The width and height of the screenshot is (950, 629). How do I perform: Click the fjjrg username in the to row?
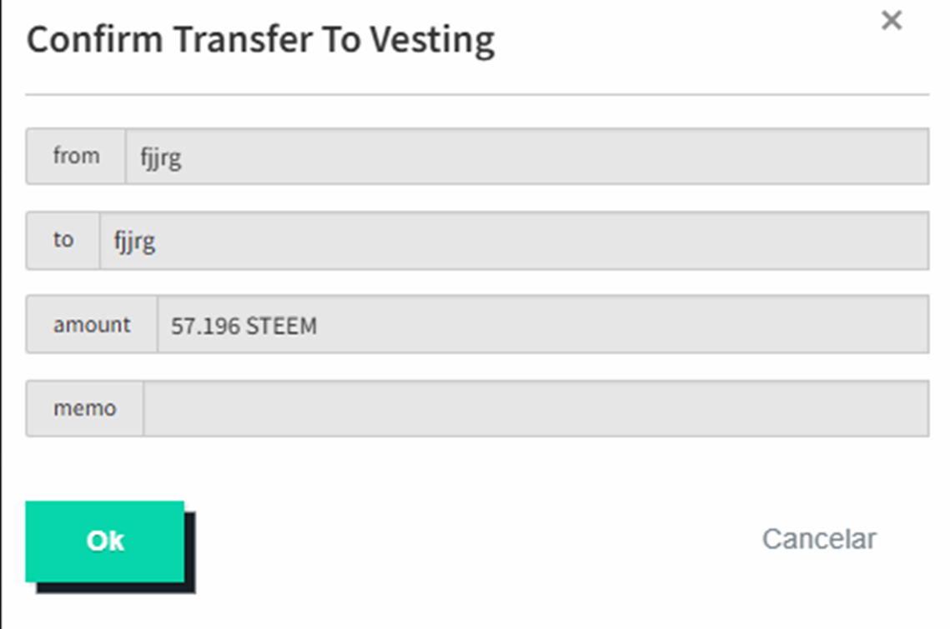pos(135,242)
